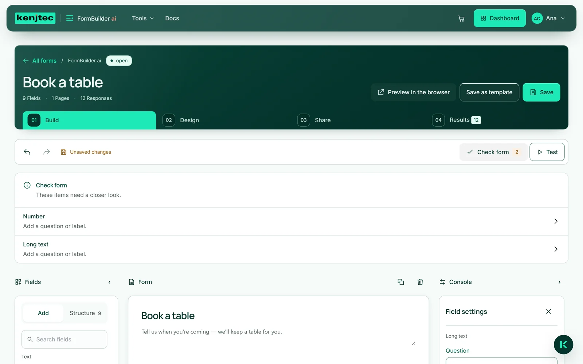The image size is (583, 364).
Task: Expand the Tools dropdown menu
Action: click(x=143, y=18)
